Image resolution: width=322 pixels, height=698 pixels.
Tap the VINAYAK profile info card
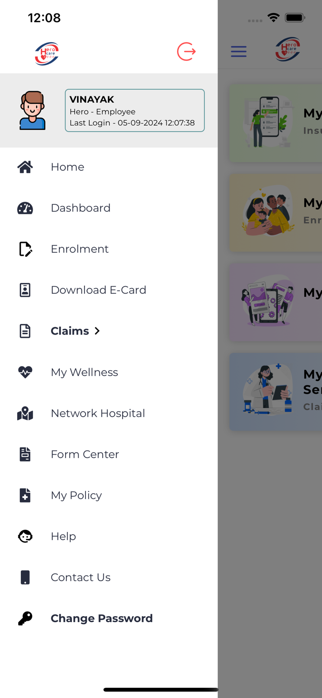click(134, 110)
